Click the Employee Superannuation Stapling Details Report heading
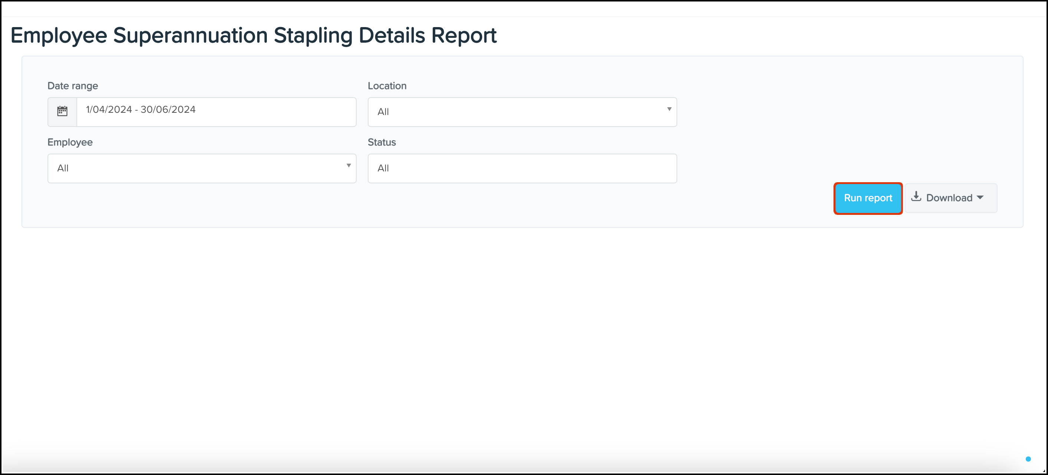The image size is (1048, 475). [253, 35]
